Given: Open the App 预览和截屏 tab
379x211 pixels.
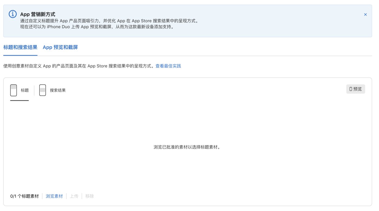Looking at the screenshot, I should pos(60,47).
